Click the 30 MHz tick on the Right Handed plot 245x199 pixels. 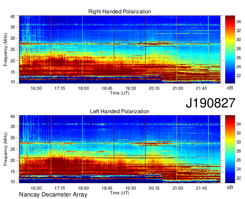[x=13, y=38]
